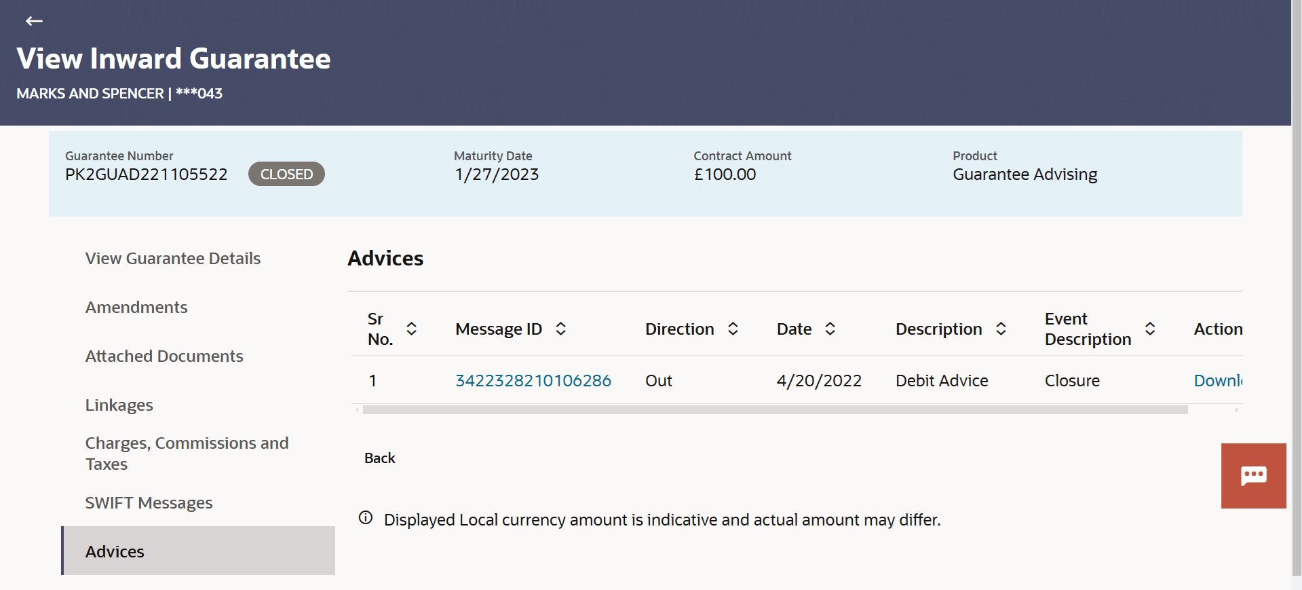This screenshot has width=1302, height=590.
Task: Click the Out direction cell
Action: 658,381
